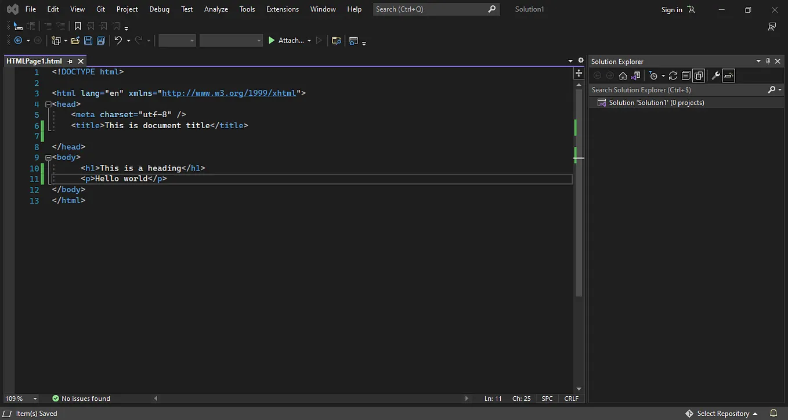788x420 pixels.
Task: Open the Extensions menu
Action: coord(283,9)
